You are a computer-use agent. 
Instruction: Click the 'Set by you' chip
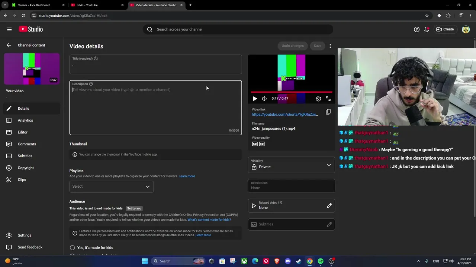(134, 208)
